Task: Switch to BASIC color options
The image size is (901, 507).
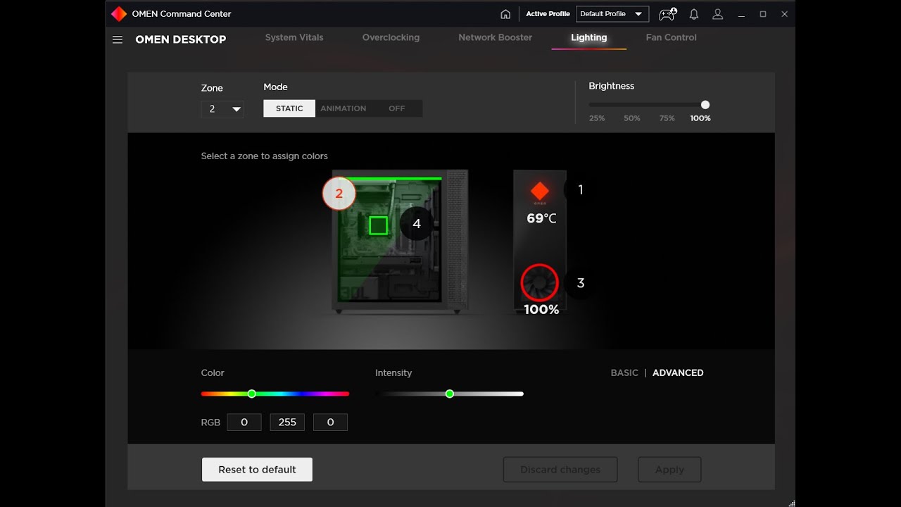Action: [624, 373]
